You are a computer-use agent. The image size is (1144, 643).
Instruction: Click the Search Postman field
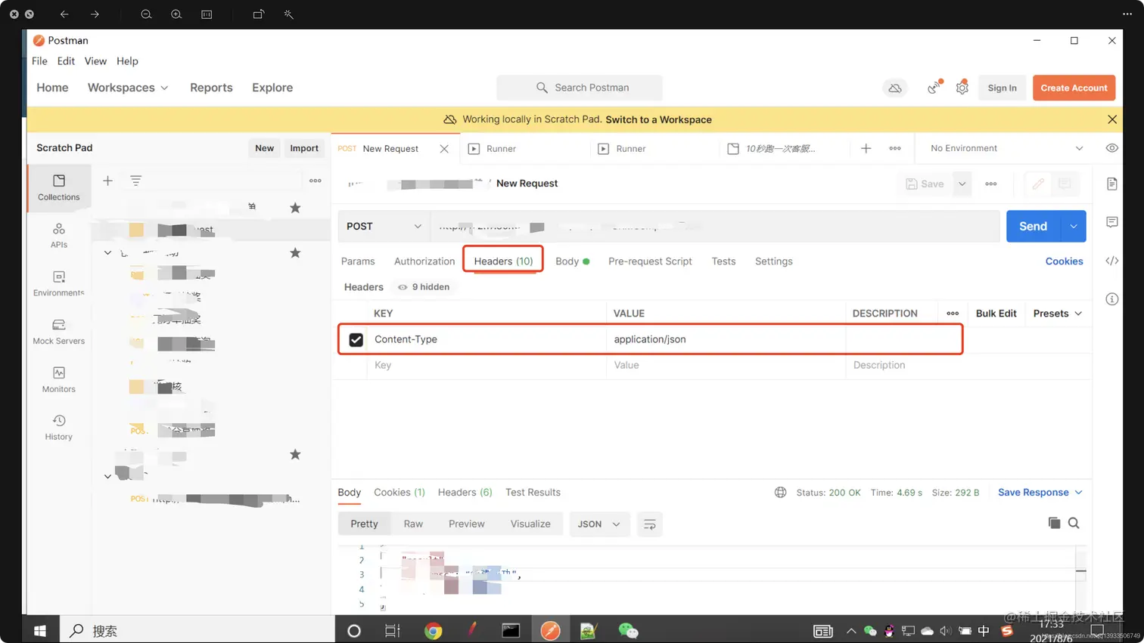coord(580,88)
